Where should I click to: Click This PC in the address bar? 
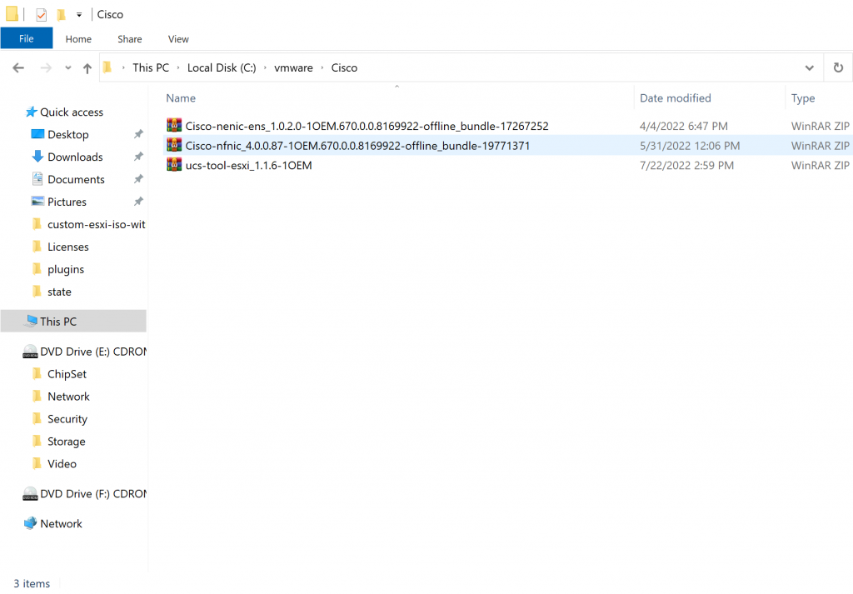(x=151, y=67)
